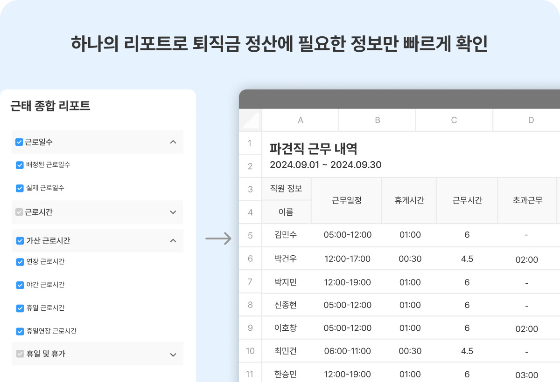Click 한승민's overtime 03:00
Image resolution: width=560 pixels, height=382 pixels.
[x=527, y=375]
